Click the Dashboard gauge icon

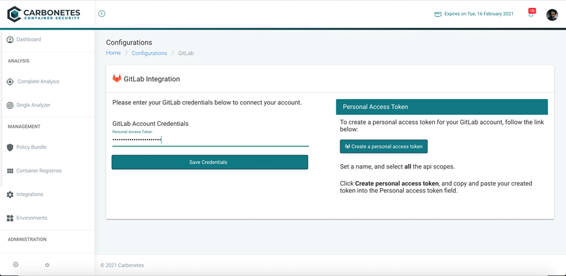pyautogui.click(x=10, y=39)
